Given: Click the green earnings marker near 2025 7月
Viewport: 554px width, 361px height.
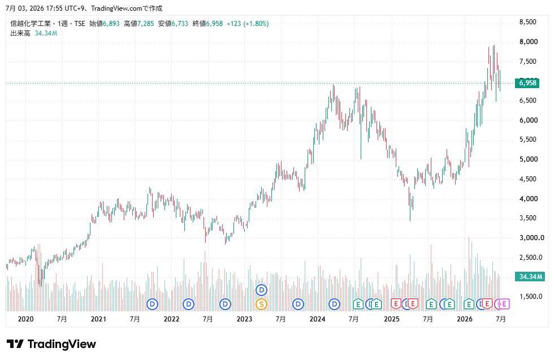Looking at the screenshot, I should pyautogui.click(x=431, y=304).
